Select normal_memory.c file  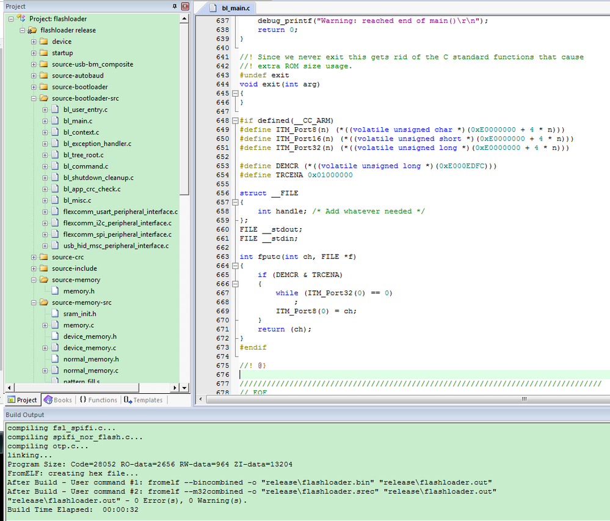tap(90, 371)
